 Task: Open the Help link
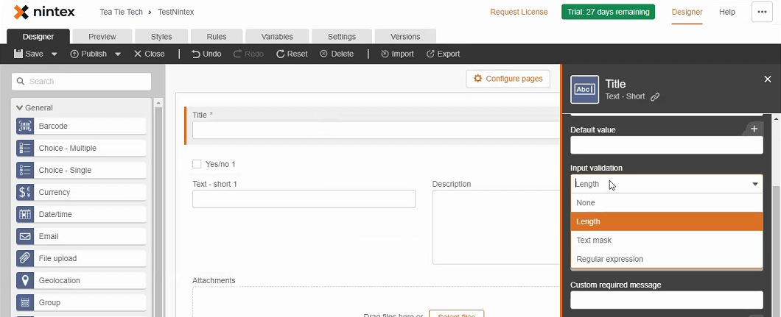click(x=727, y=12)
